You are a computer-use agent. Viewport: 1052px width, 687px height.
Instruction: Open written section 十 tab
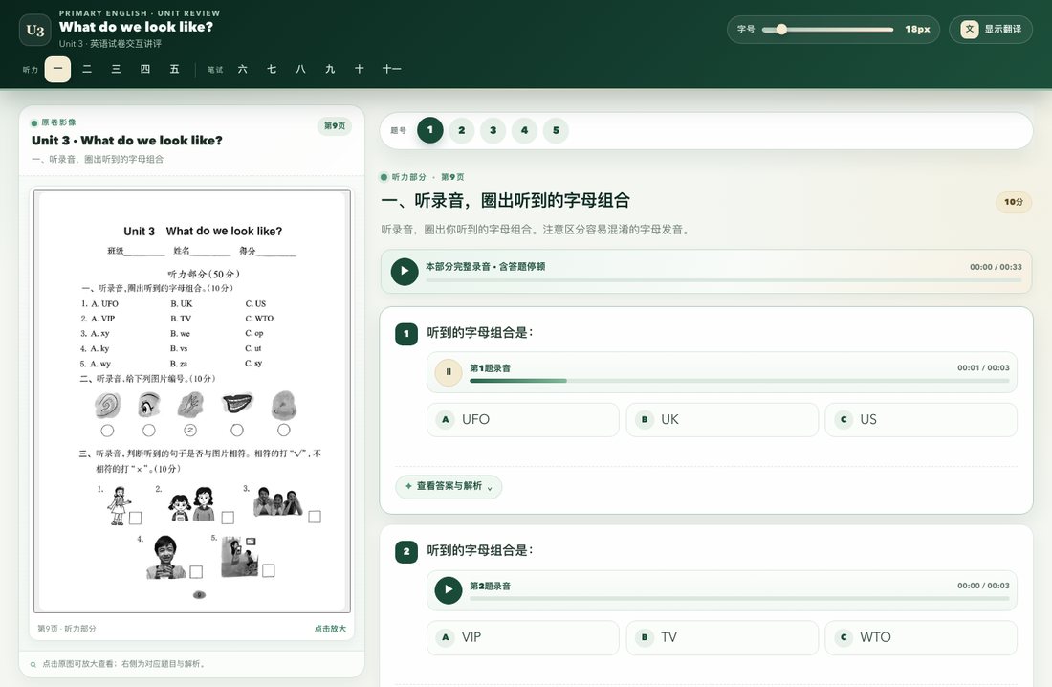pos(359,69)
